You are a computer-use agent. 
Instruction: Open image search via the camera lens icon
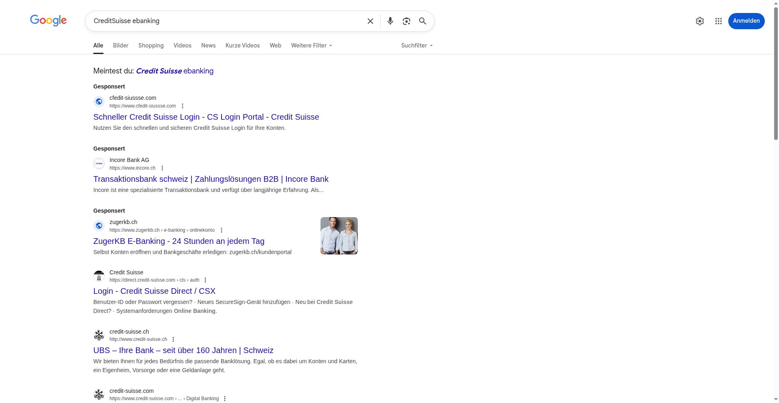tap(407, 21)
